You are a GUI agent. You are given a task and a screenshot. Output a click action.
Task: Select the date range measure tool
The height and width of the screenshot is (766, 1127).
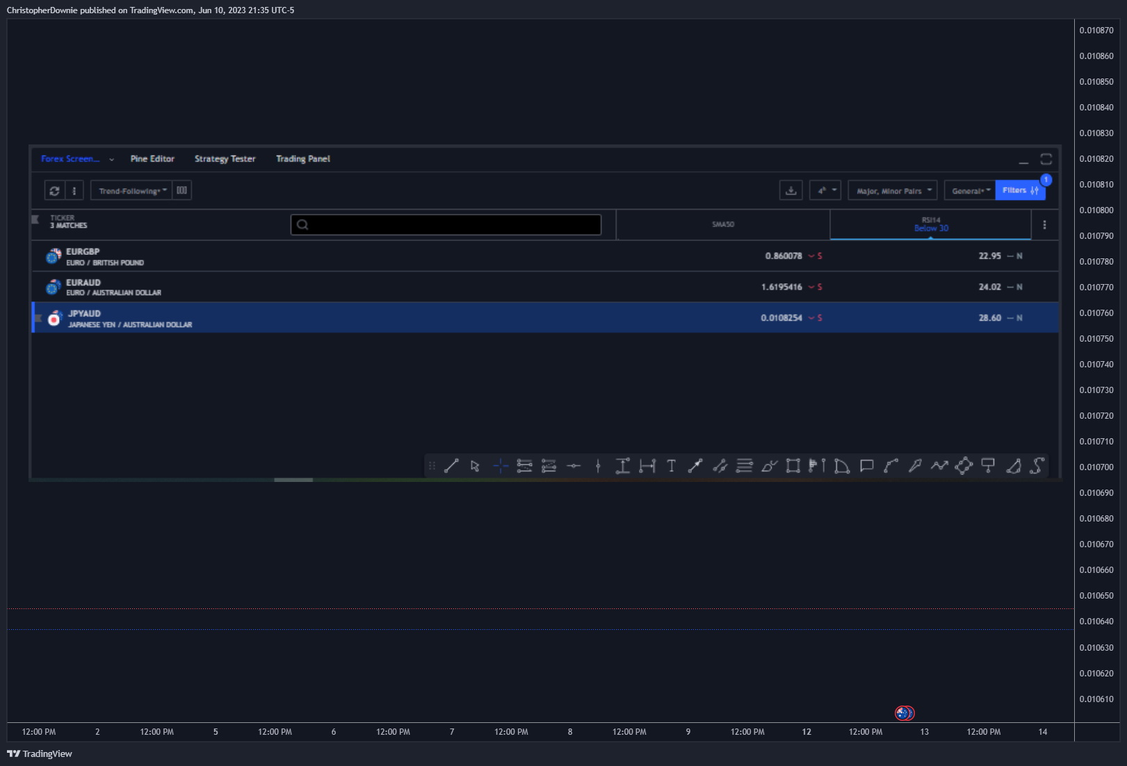647,466
